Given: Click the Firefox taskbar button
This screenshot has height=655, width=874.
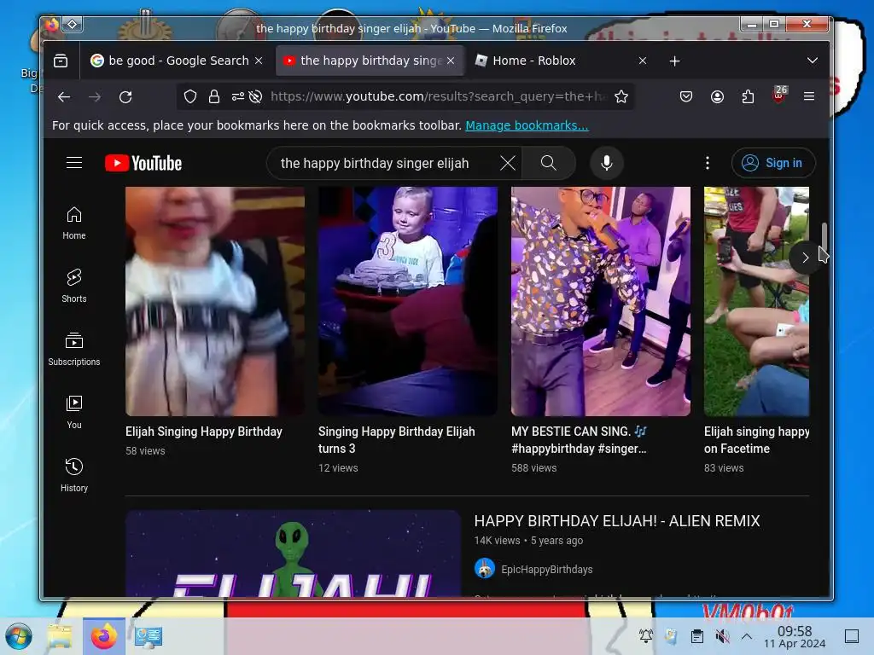Looking at the screenshot, I should (x=103, y=636).
